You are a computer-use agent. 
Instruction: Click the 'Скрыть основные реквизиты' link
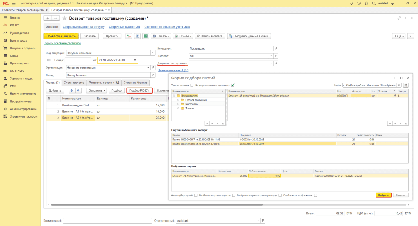pos(62,43)
